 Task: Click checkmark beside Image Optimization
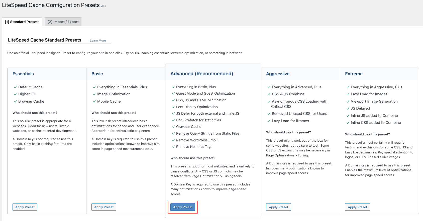(94, 94)
